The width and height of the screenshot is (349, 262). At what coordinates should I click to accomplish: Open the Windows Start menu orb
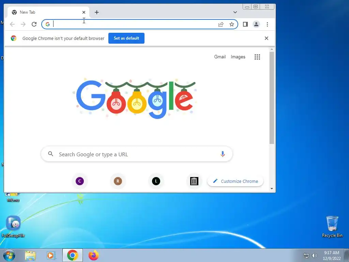click(x=9, y=255)
